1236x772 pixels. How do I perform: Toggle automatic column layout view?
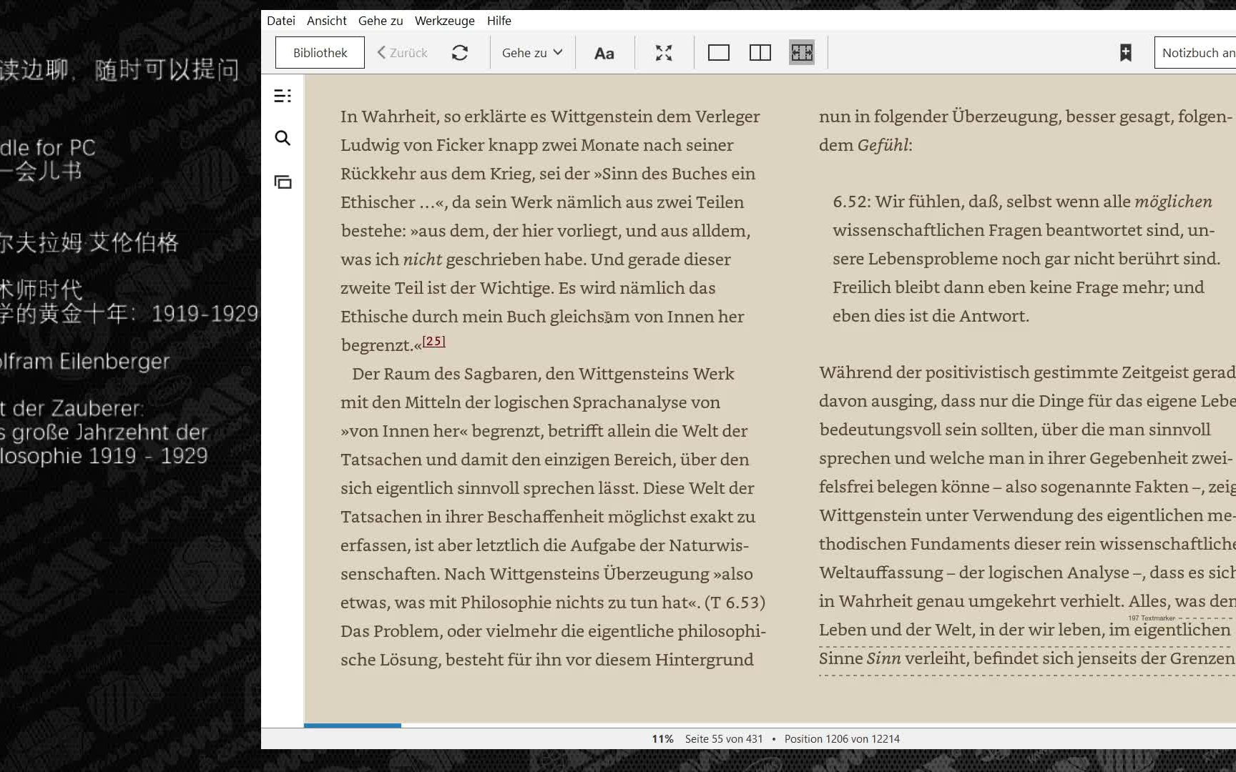802,53
